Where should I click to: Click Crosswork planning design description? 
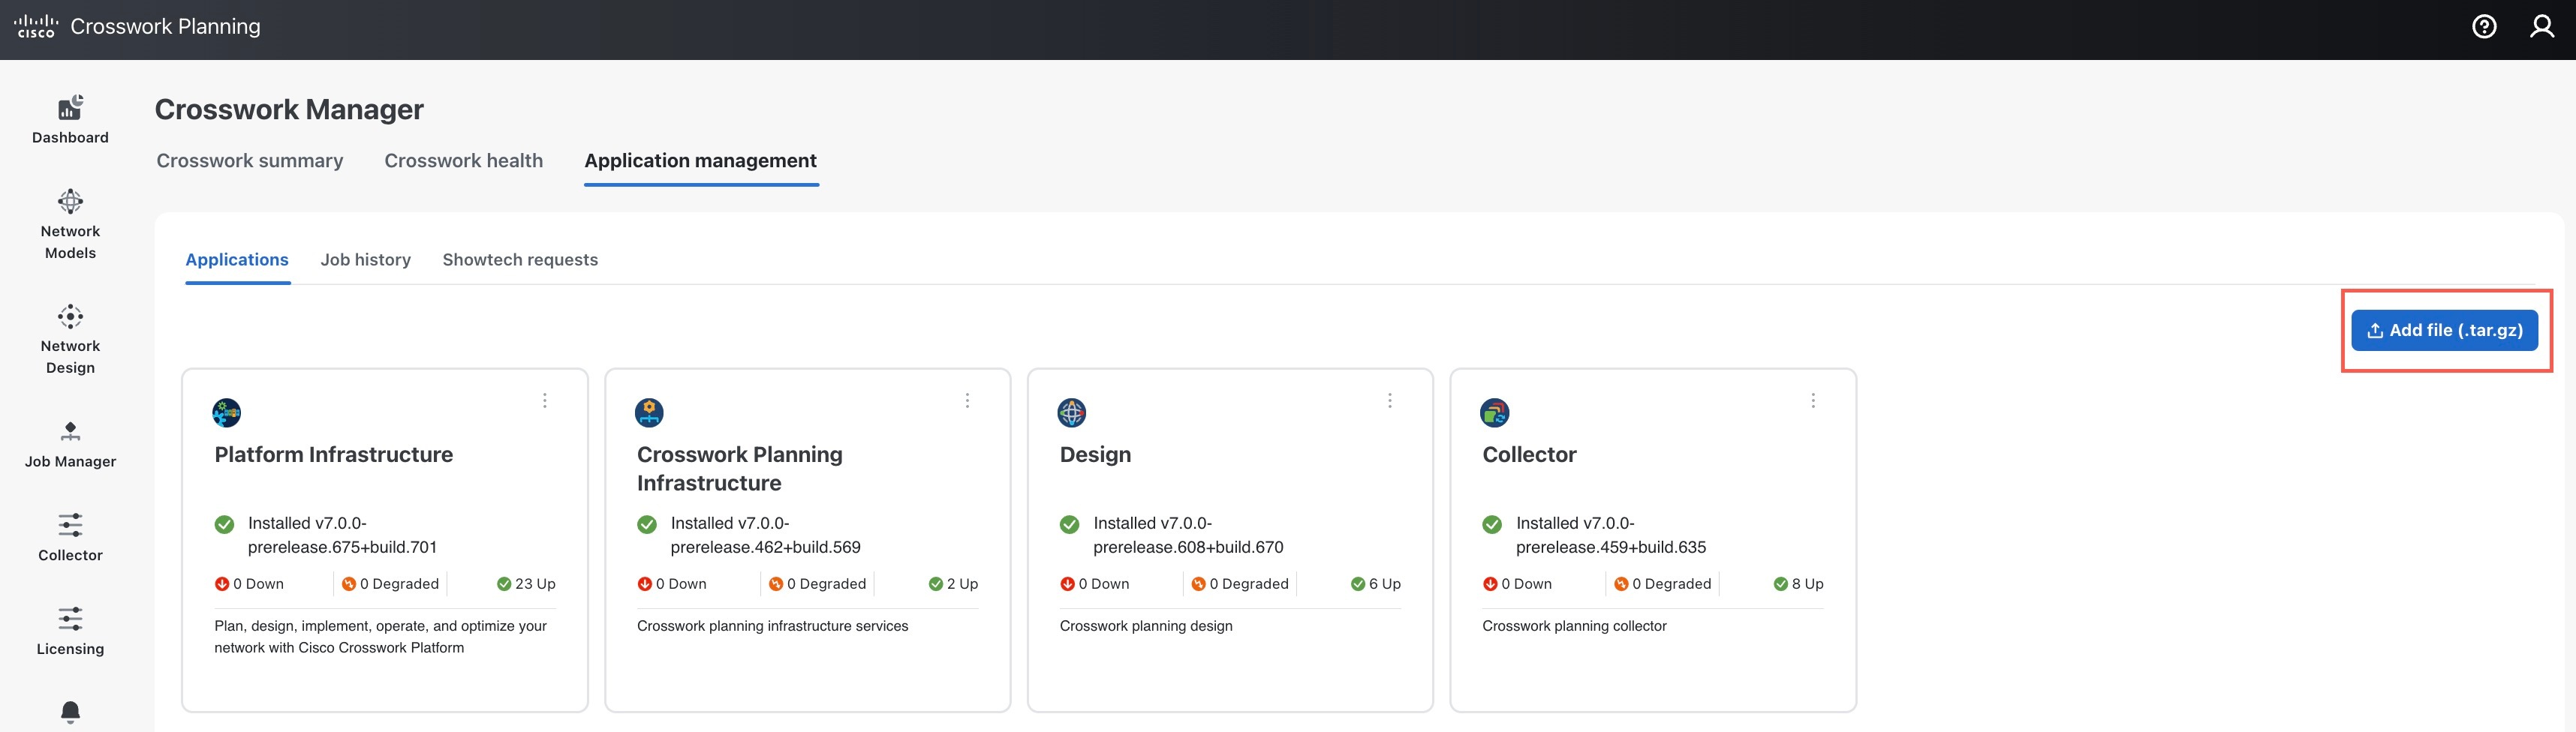1146,626
